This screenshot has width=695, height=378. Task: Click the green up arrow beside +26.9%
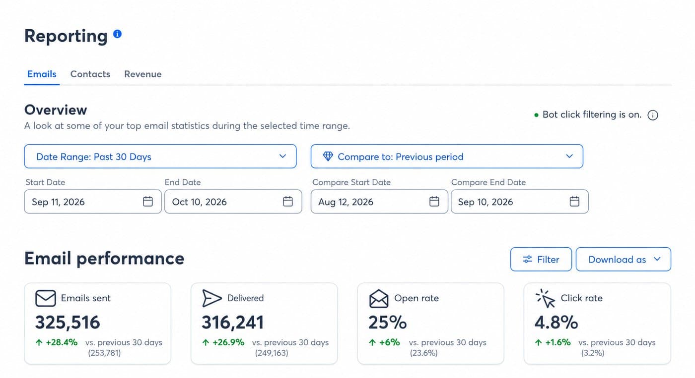206,342
